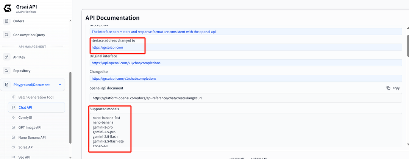Click api.openai.com chat completions URL
The height and width of the screenshot is (159, 409).
click(x=126, y=63)
